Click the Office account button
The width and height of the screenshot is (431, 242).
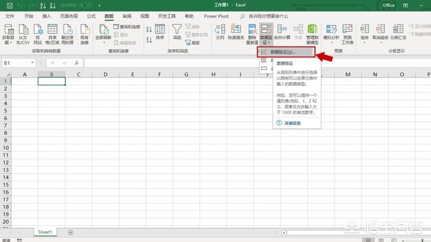[x=389, y=5]
